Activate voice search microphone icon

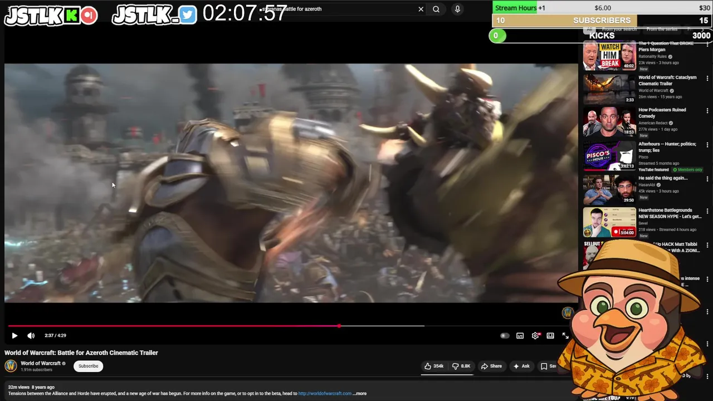pos(457,9)
